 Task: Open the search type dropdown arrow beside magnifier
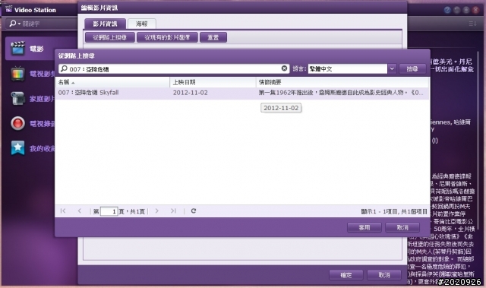click(x=19, y=24)
